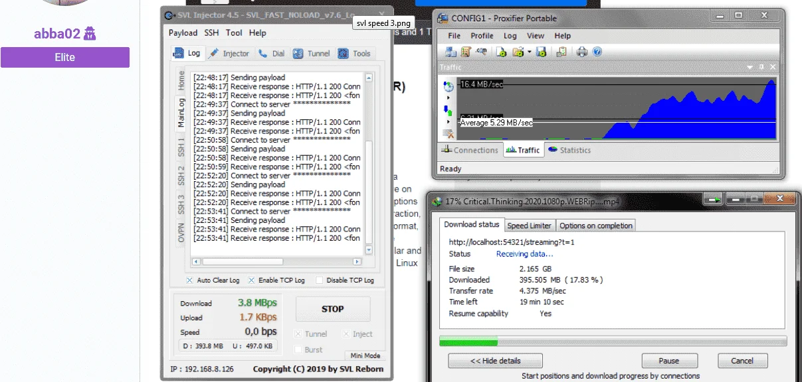802x382 pixels.
Task: Open Options on completion tab
Action: point(596,225)
